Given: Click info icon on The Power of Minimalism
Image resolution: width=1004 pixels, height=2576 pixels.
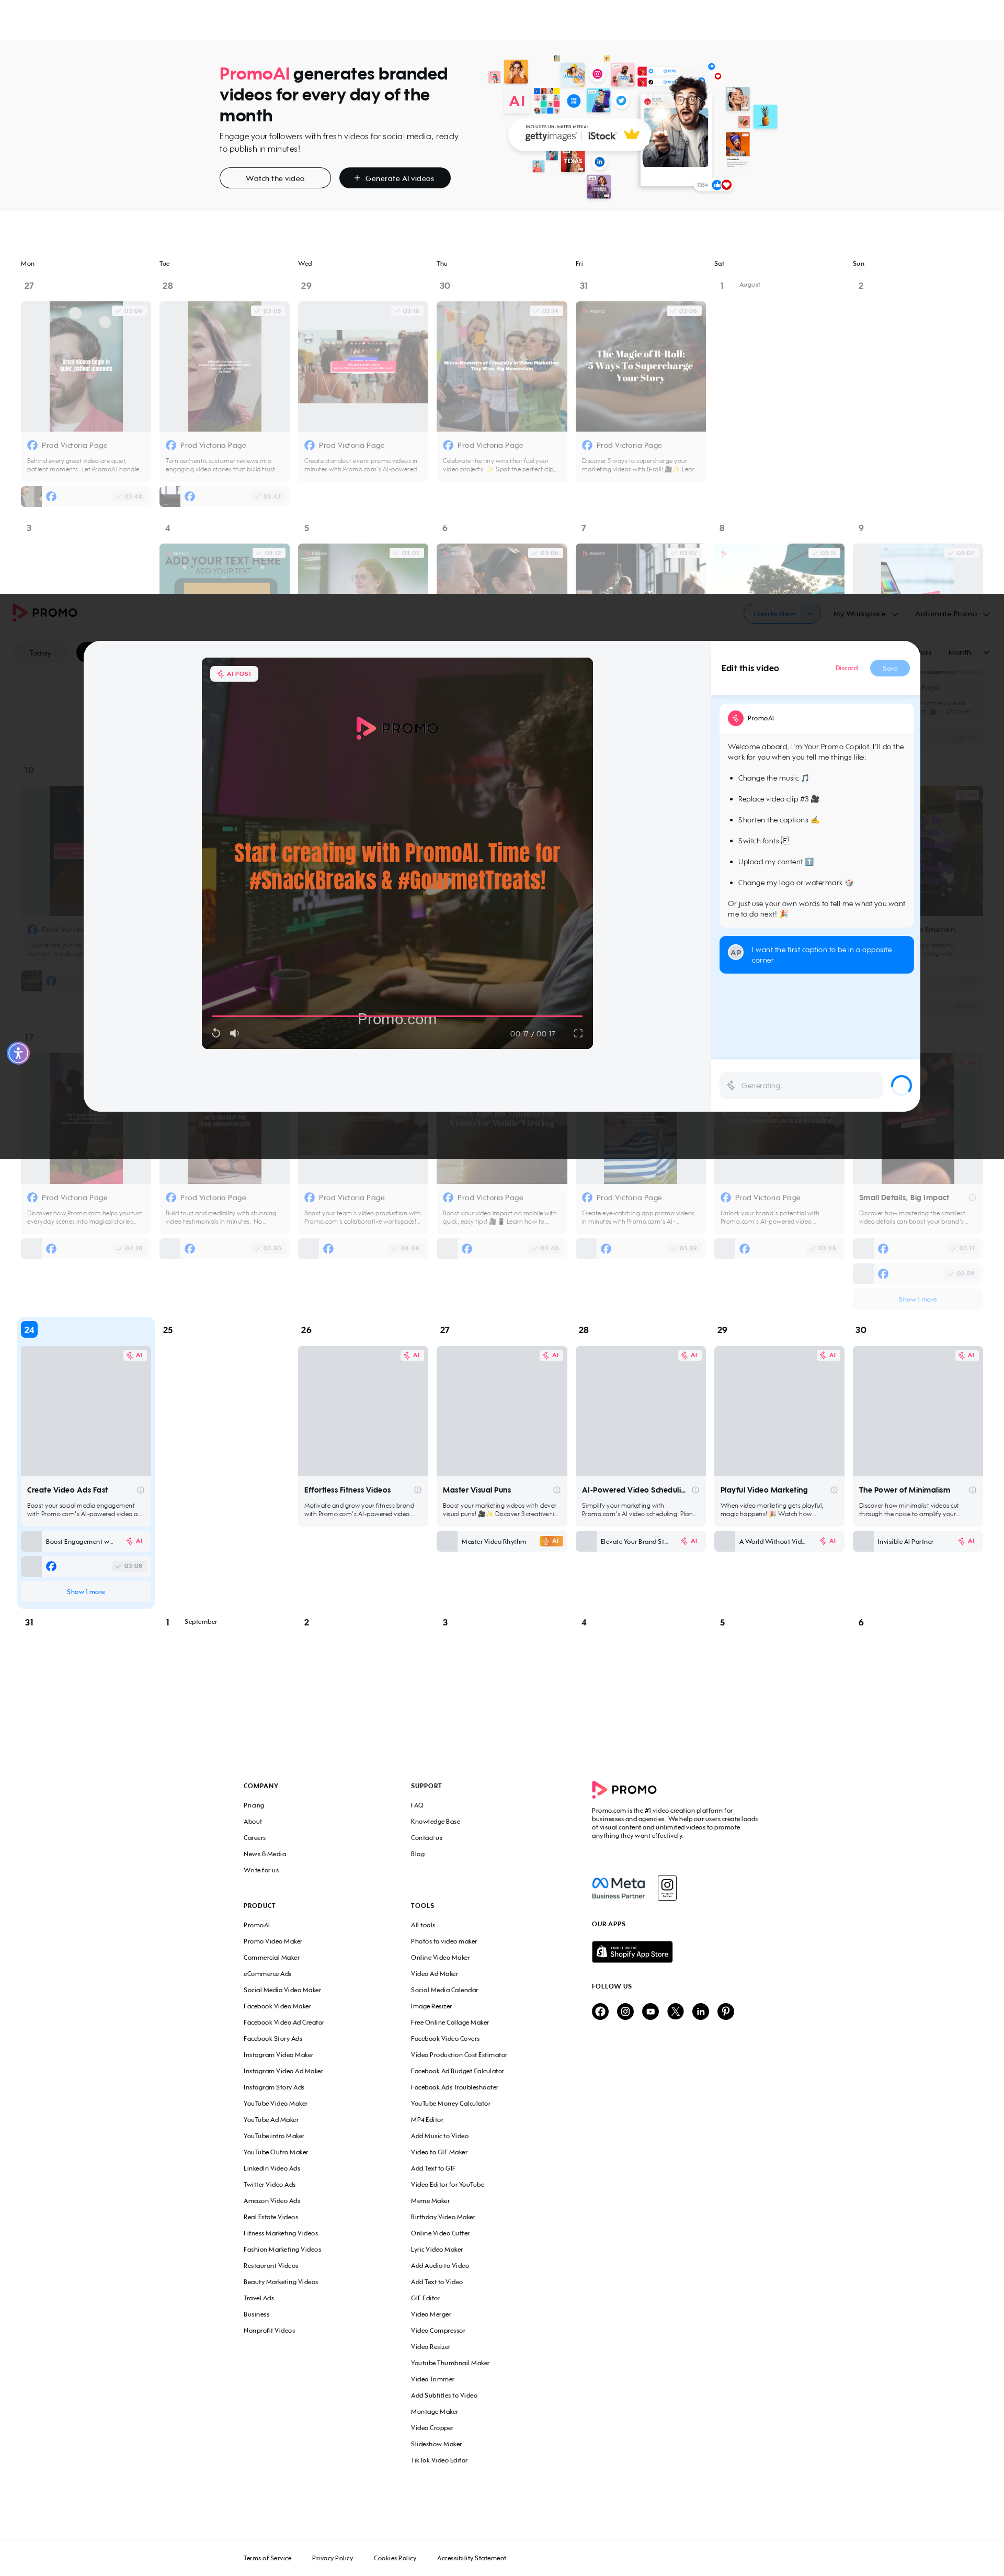Looking at the screenshot, I should [x=972, y=1490].
